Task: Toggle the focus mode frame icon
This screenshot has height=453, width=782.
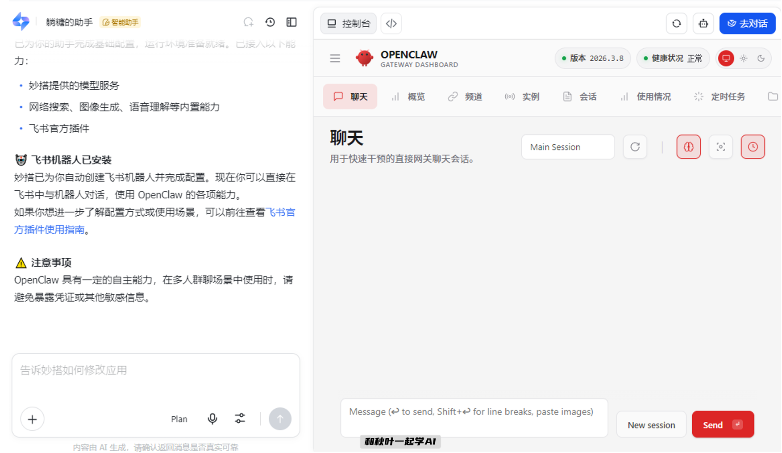Action: coord(720,147)
